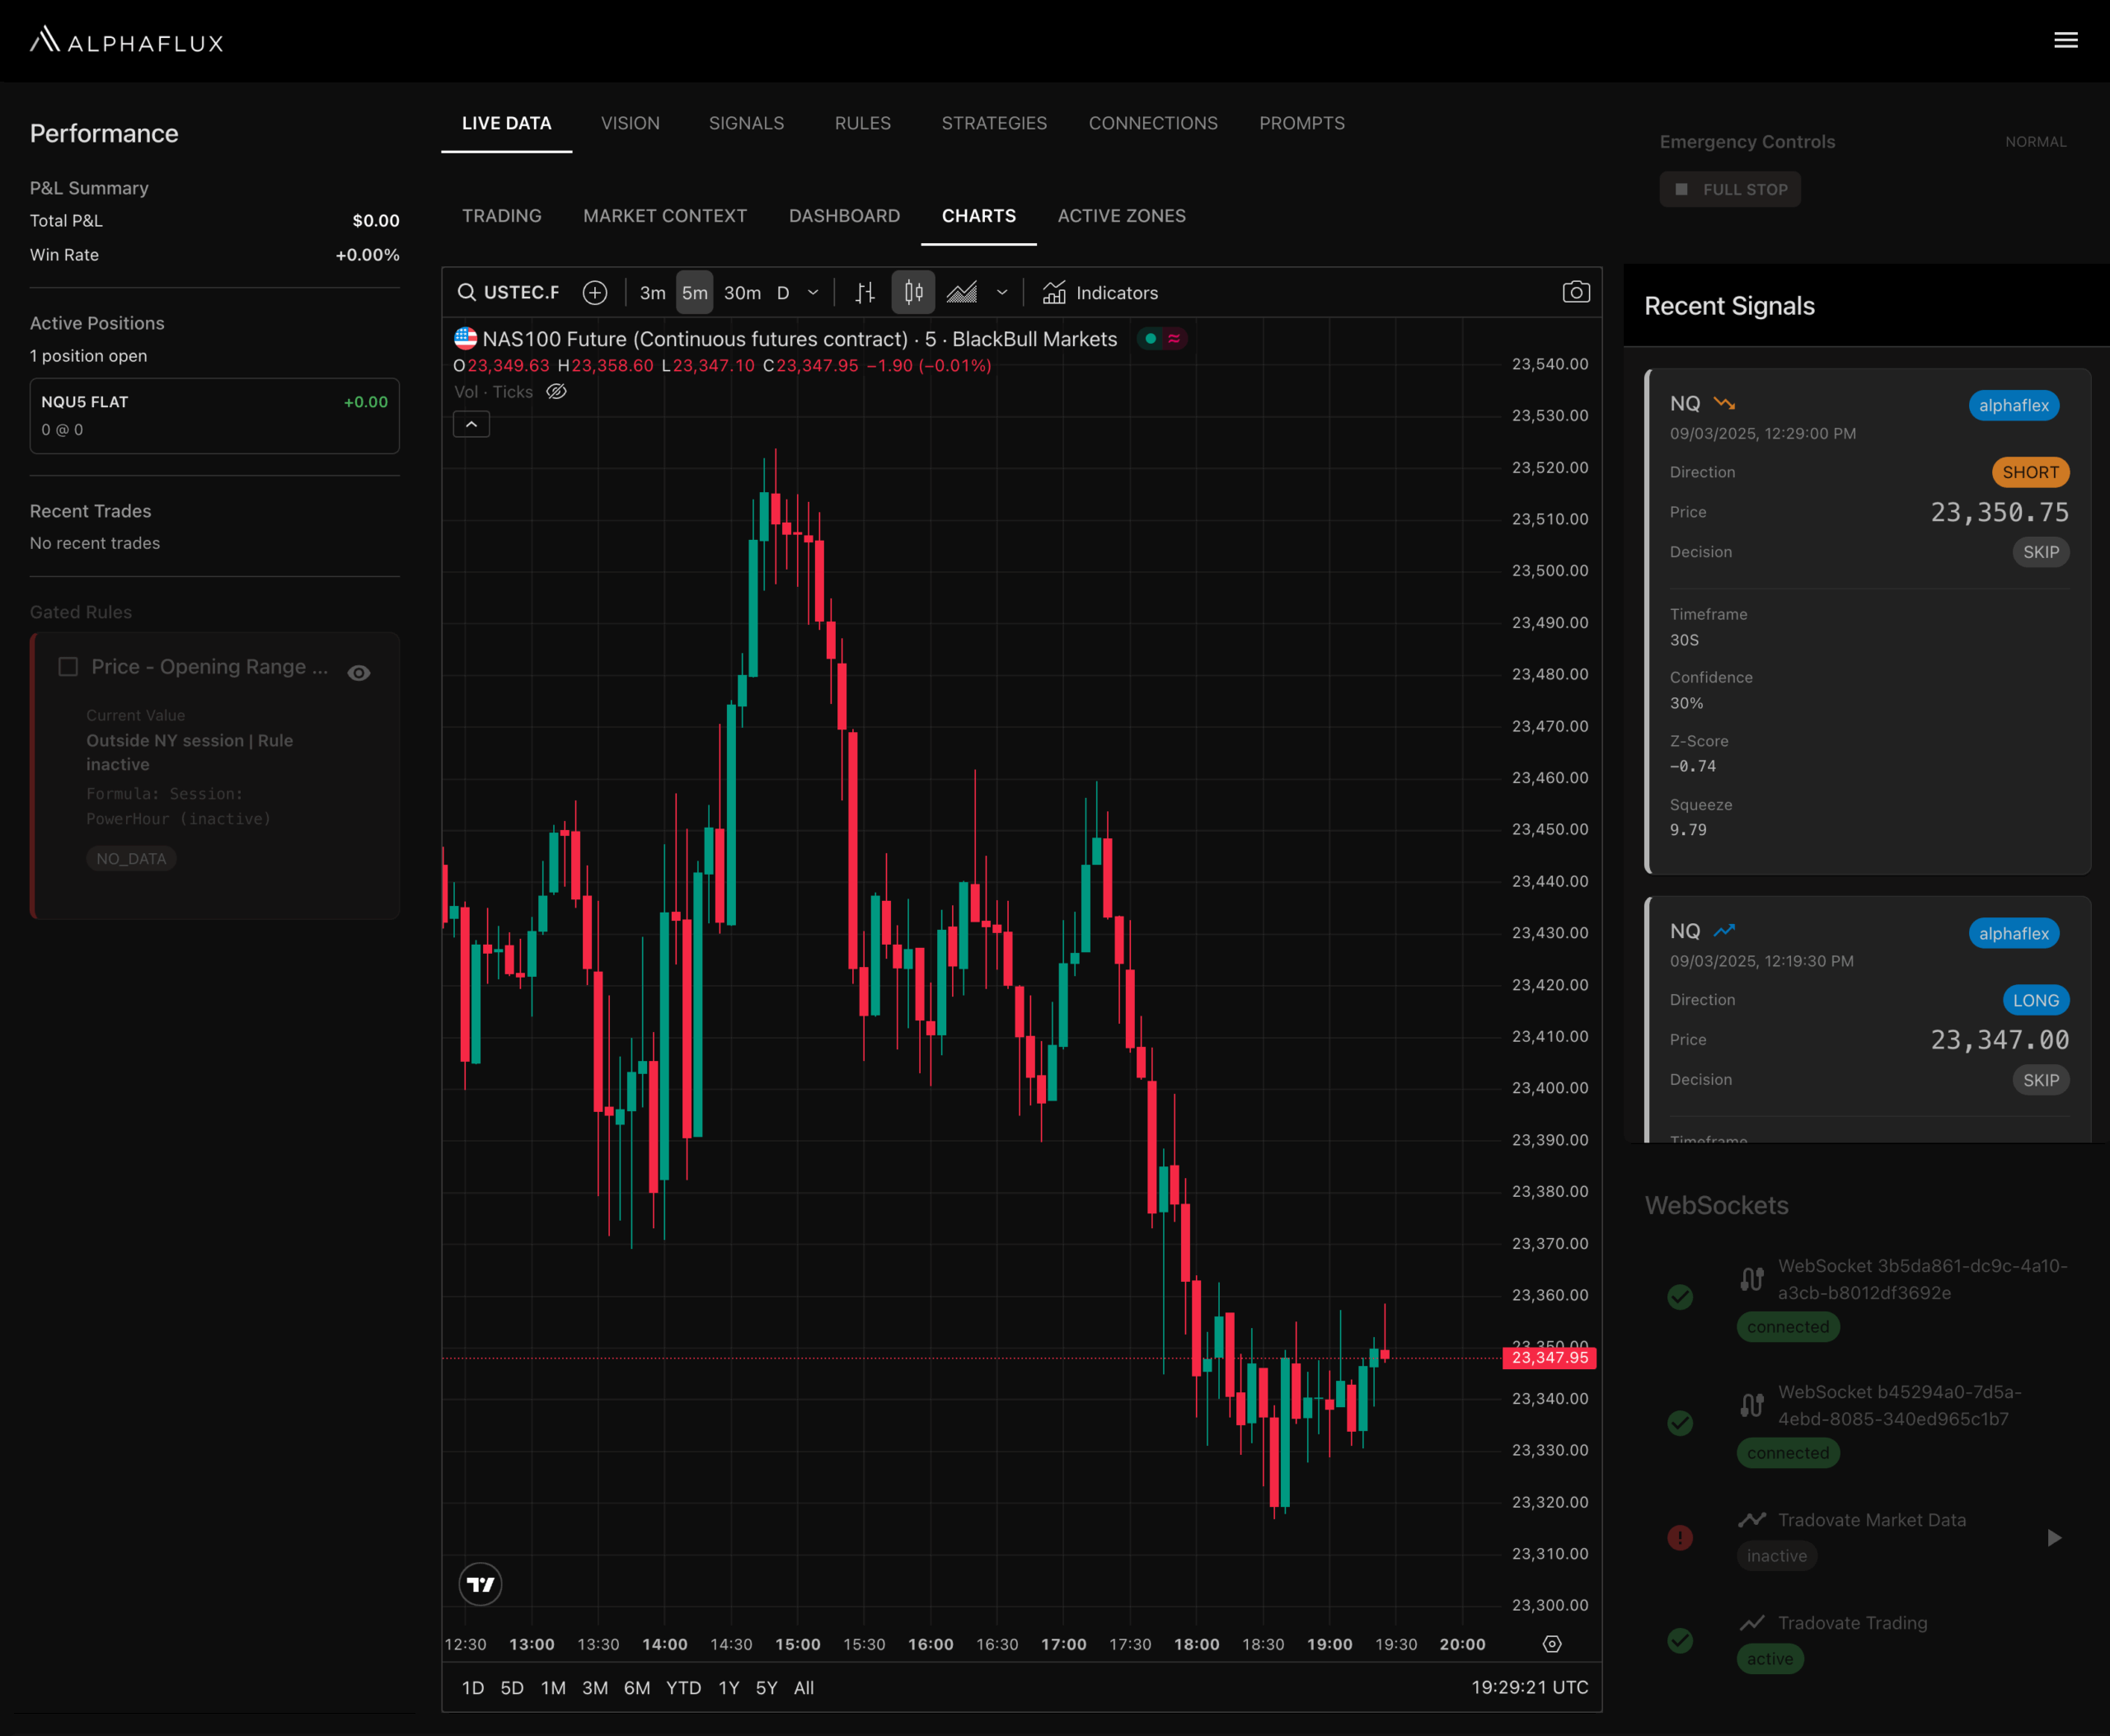Open the ACTIVE ZONES sub-tab
The height and width of the screenshot is (1736, 2110).
1121,216
